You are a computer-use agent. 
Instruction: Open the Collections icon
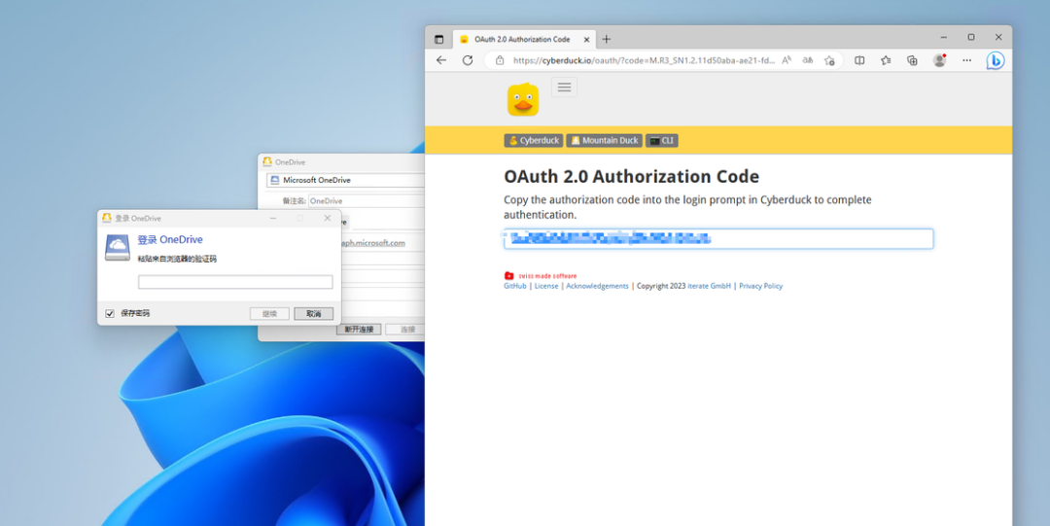912,60
